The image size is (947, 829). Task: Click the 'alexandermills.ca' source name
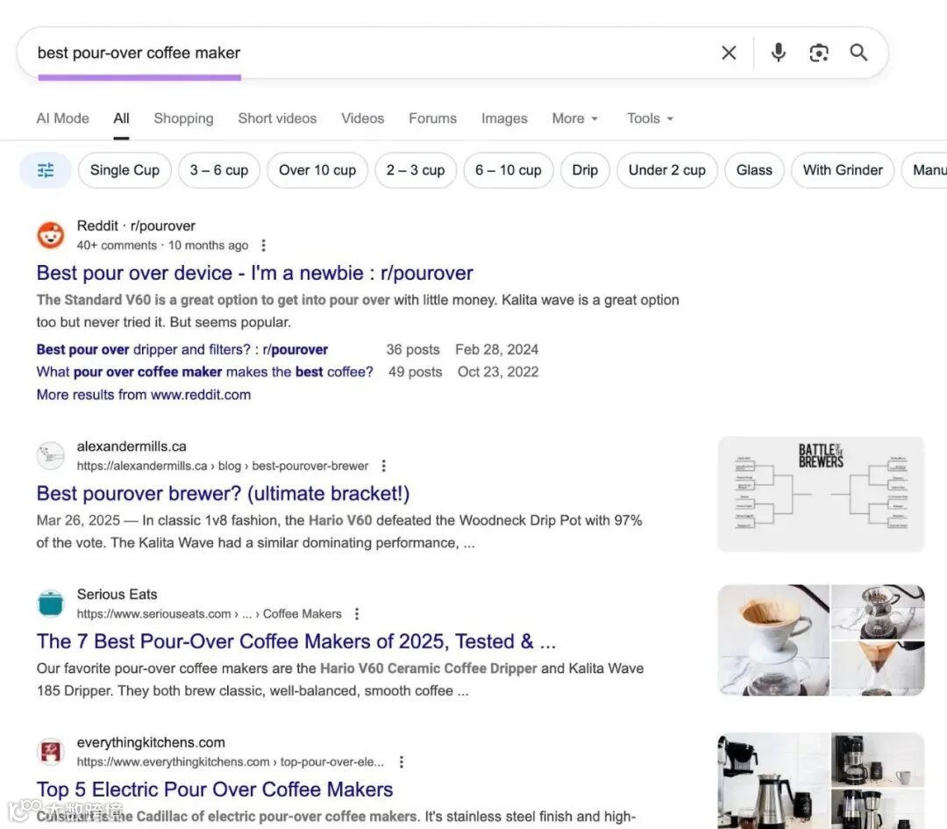(132, 447)
